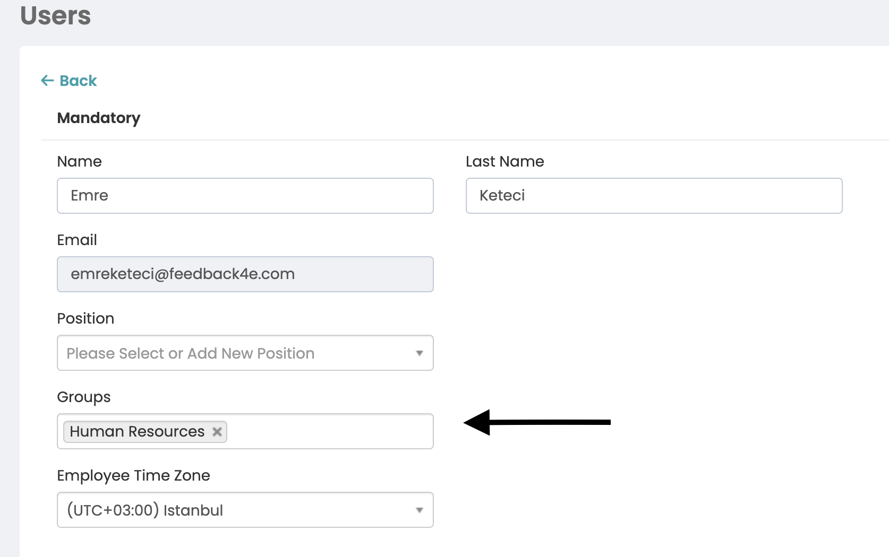Focus the Last Name field containing Keteci
Image resolution: width=889 pixels, height=557 pixels.
[654, 196]
